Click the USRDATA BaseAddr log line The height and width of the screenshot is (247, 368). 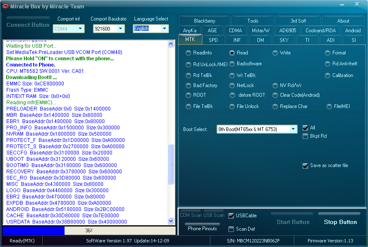click(x=66, y=222)
